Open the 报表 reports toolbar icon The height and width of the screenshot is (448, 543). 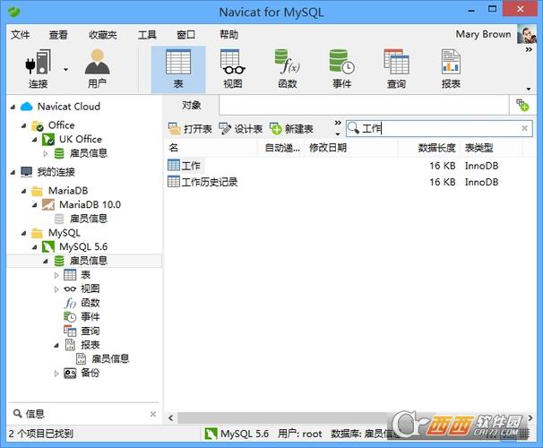pos(451,69)
